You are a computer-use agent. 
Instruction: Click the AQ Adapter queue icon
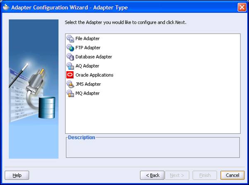[x=70, y=66]
